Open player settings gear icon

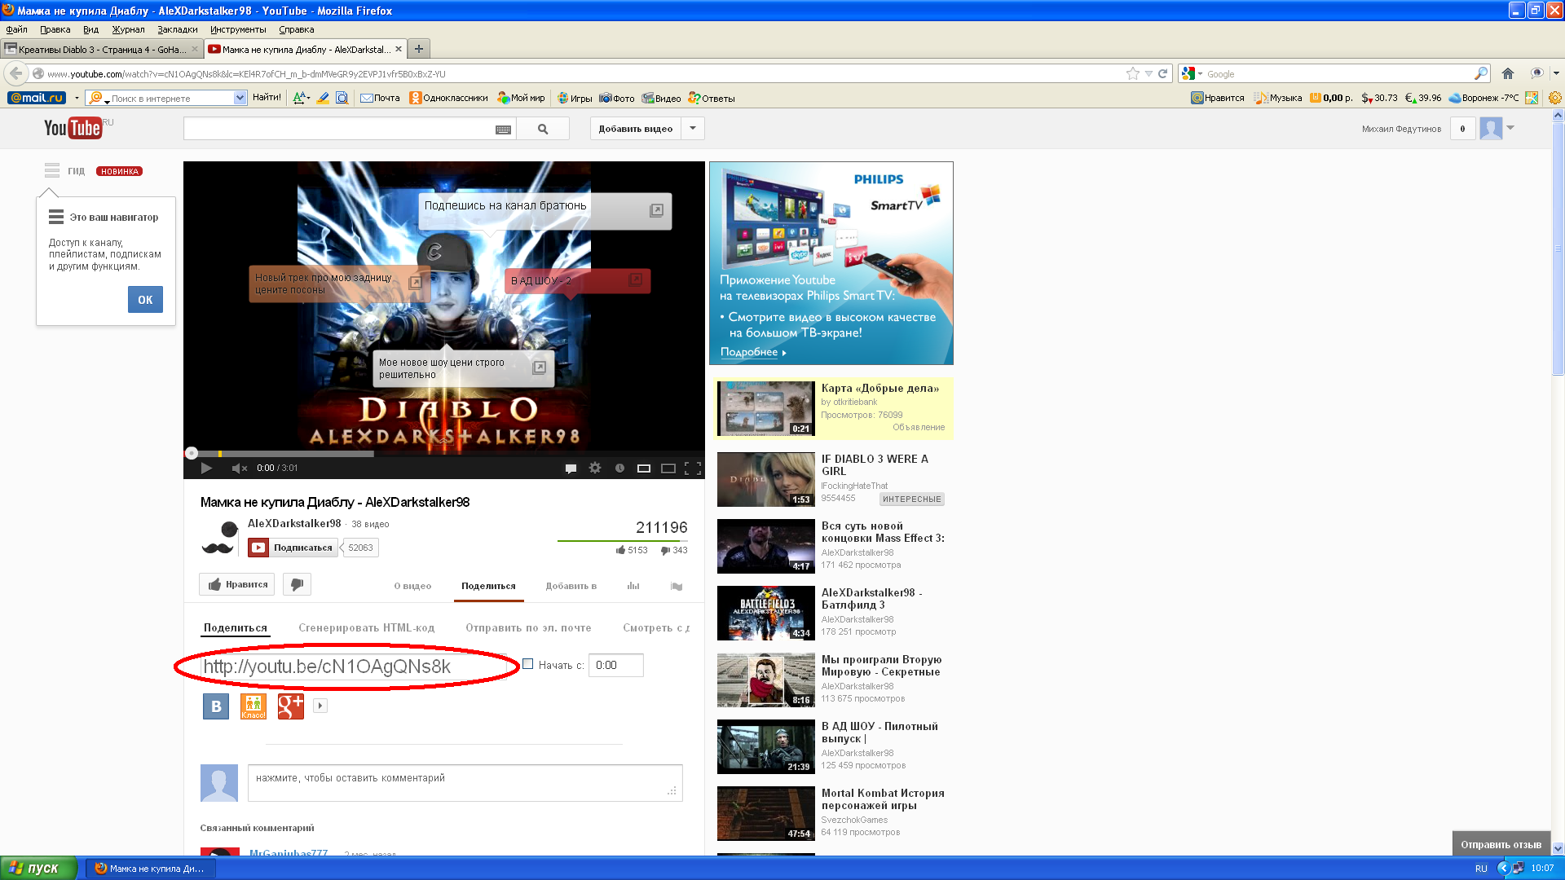[x=595, y=468]
